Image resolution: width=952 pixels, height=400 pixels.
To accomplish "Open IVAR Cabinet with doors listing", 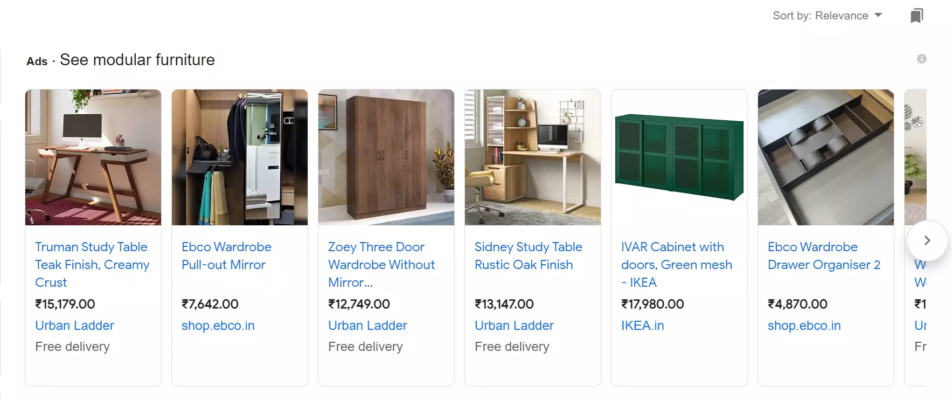I will click(677, 265).
